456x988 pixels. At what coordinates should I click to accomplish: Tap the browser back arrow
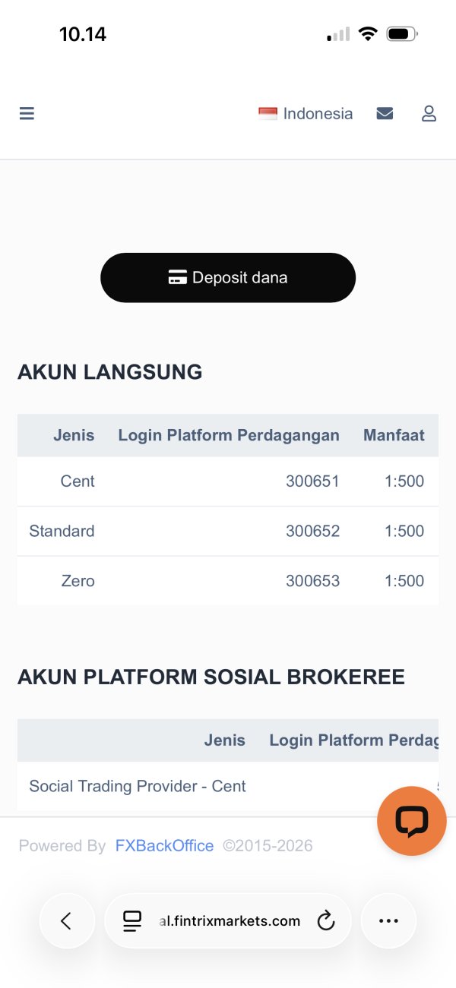click(x=67, y=920)
